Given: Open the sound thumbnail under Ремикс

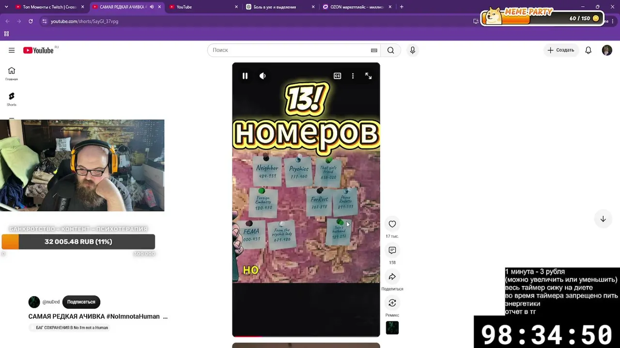Looking at the screenshot, I should tap(392, 328).
